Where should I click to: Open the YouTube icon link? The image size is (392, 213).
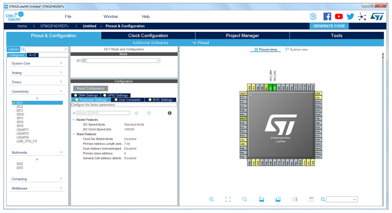point(339,16)
